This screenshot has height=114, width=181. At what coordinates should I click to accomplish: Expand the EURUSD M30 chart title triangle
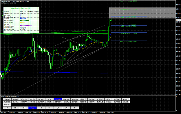(1, 1)
